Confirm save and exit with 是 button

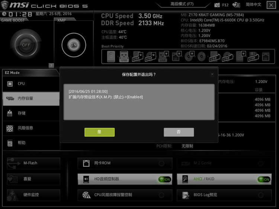[99, 132]
